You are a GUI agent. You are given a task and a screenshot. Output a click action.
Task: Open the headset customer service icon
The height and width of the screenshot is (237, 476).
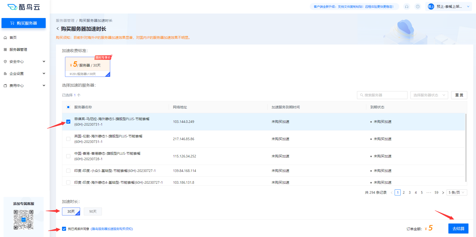(x=407, y=7)
